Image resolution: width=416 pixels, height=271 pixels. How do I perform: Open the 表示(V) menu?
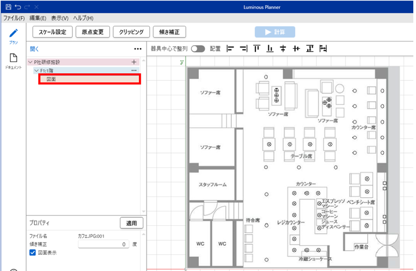(x=60, y=18)
